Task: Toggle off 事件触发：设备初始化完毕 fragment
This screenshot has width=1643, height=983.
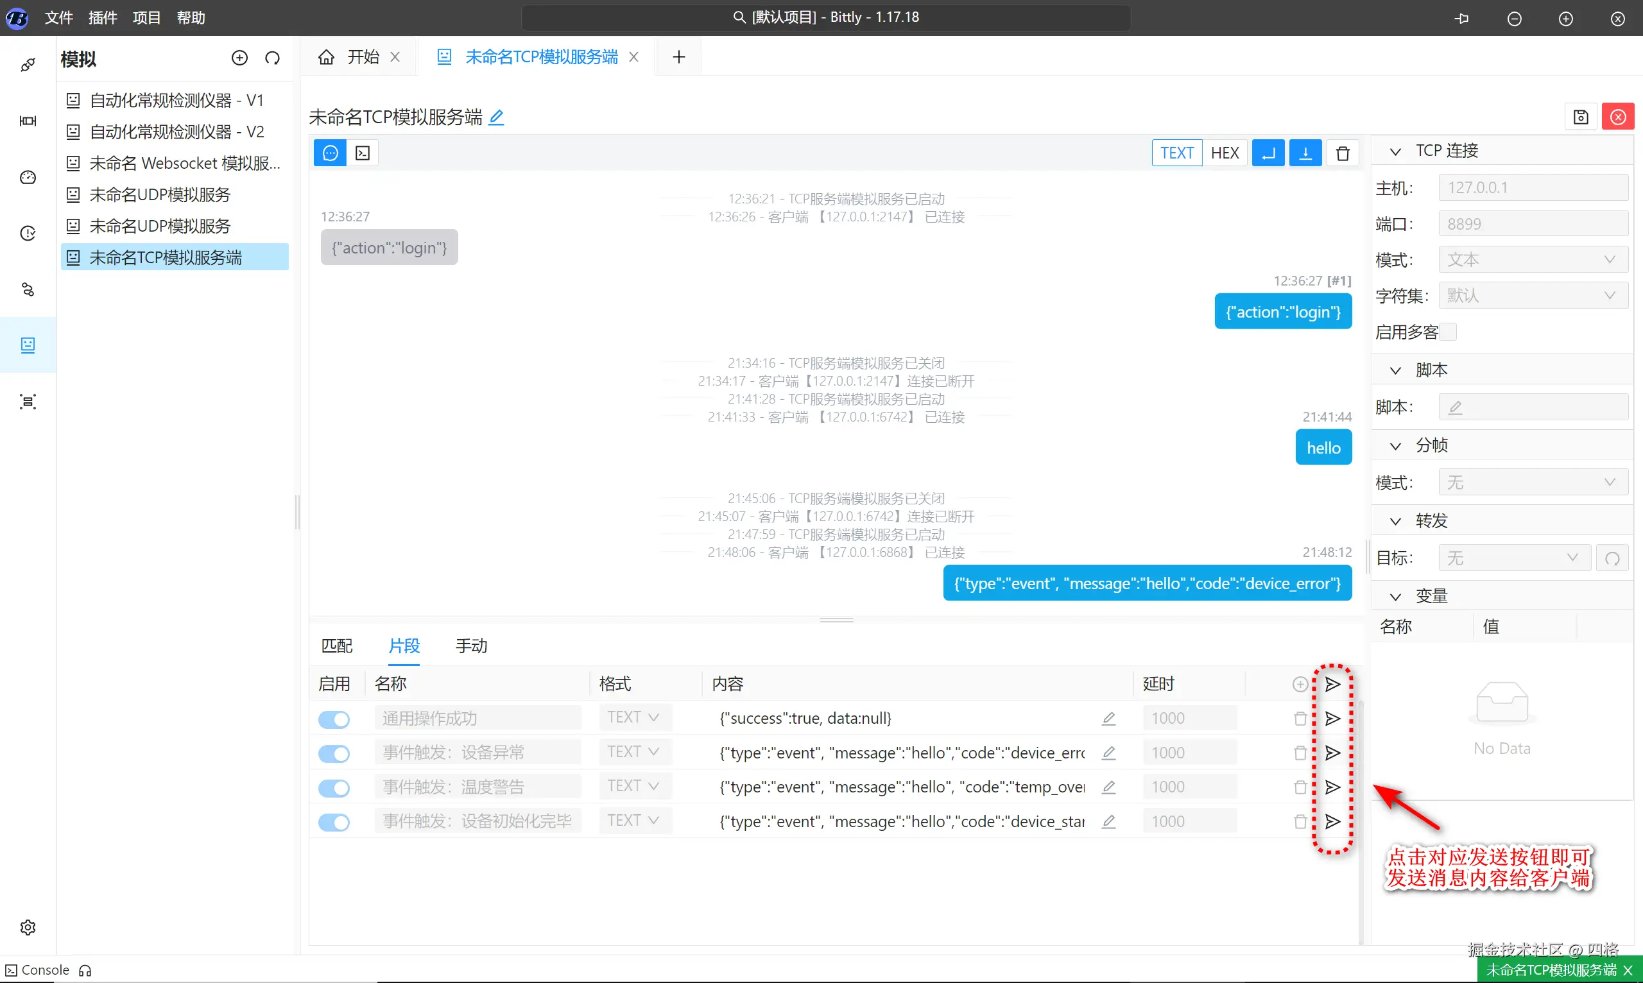Action: tap(334, 822)
